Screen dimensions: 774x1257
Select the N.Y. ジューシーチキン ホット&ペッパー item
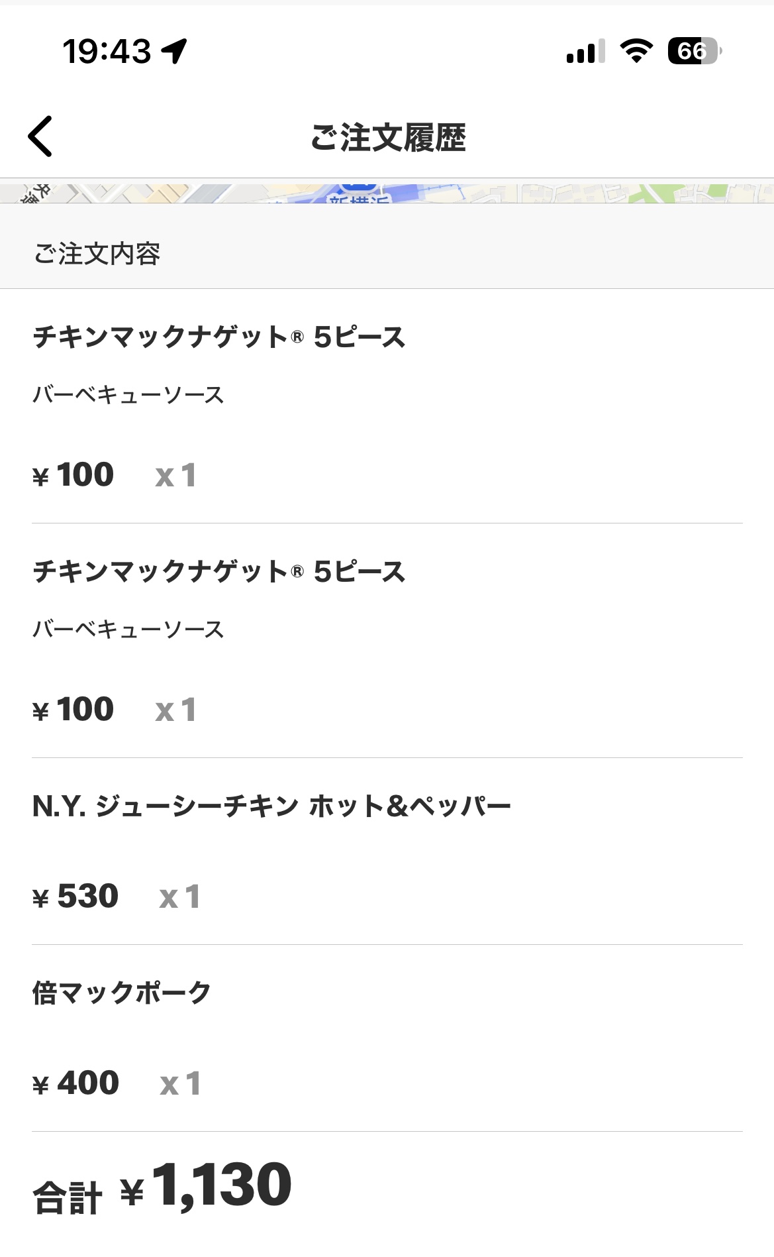(x=271, y=806)
